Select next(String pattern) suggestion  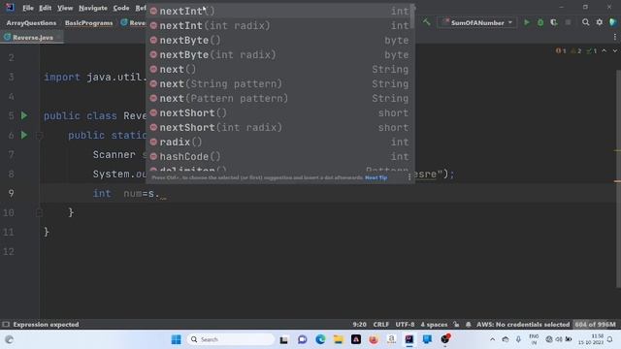click(279, 84)
